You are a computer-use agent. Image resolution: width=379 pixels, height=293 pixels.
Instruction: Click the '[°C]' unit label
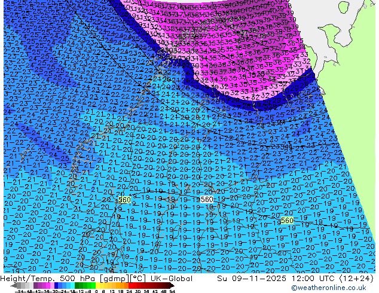[x=139, y=279]
